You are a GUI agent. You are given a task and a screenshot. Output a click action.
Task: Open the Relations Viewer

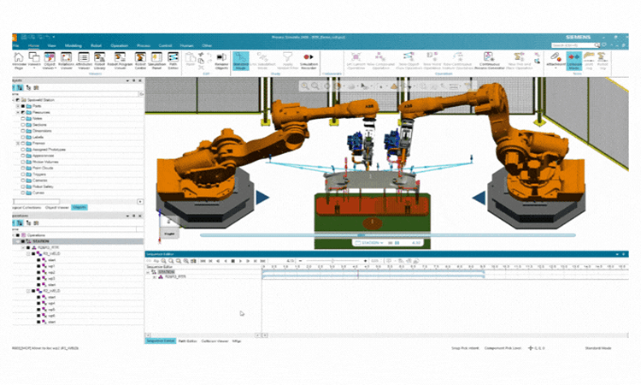pos(66,61)
